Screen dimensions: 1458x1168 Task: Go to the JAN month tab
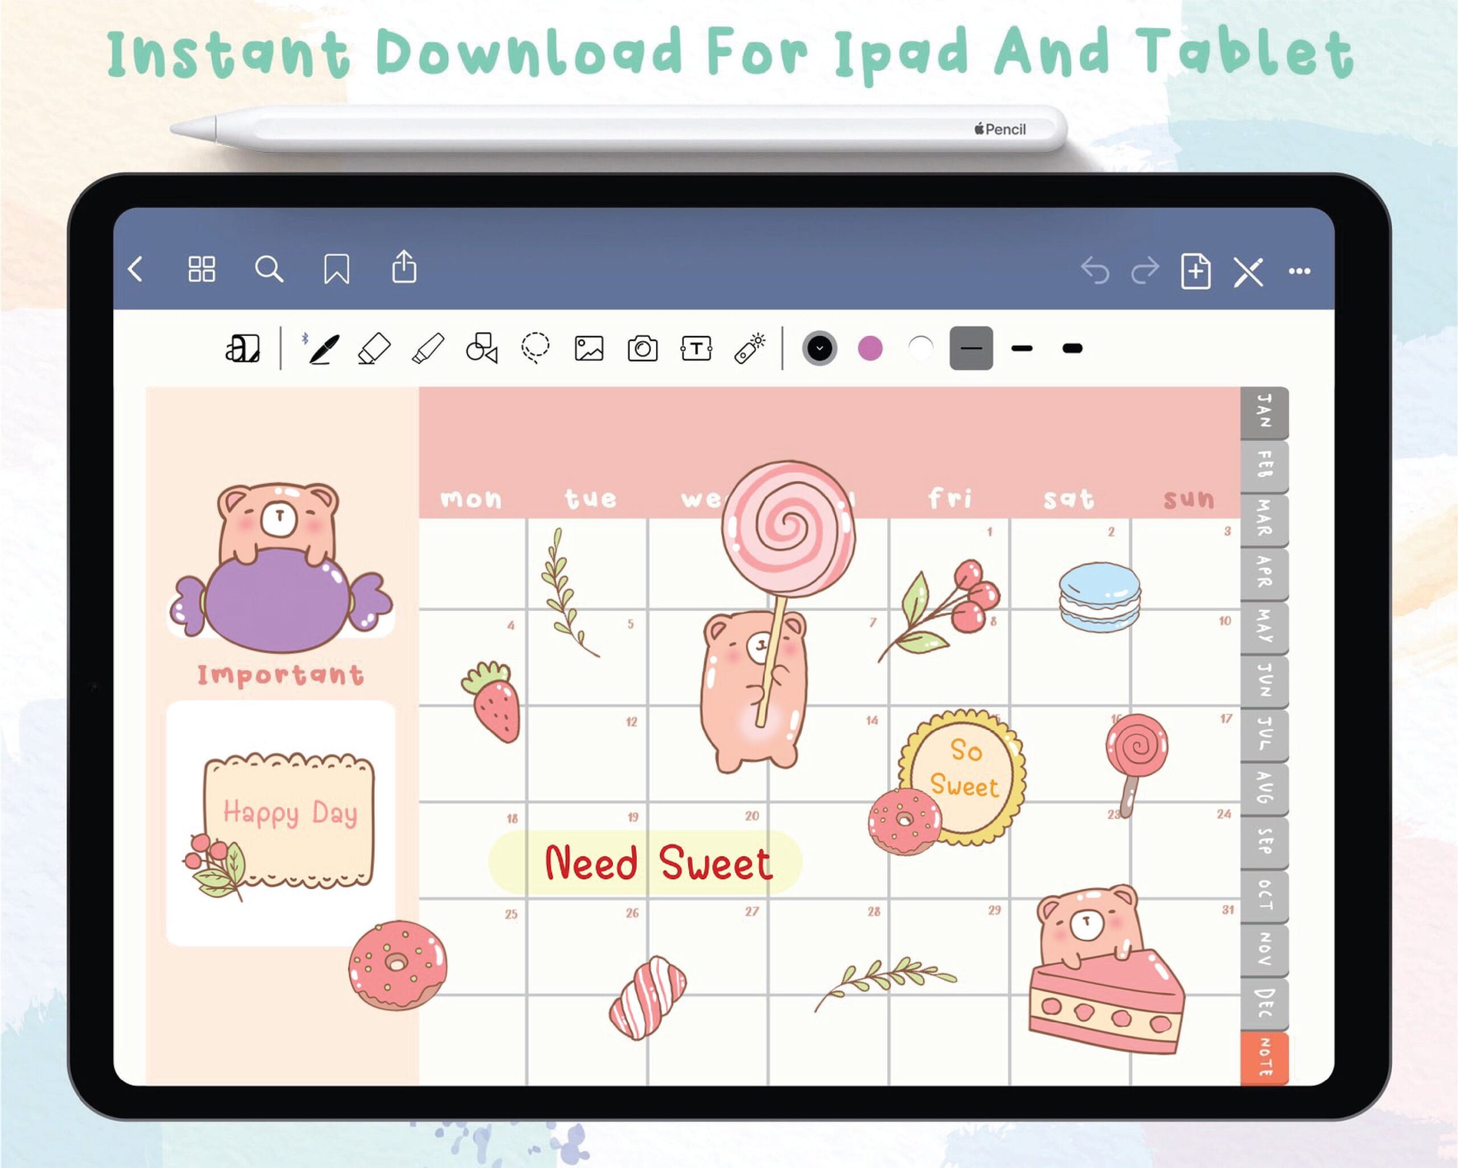coord(1264,412)
